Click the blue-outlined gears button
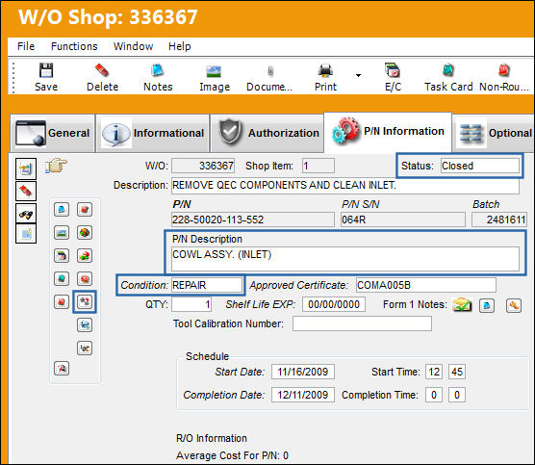The image size is (535, 465). 85,301
